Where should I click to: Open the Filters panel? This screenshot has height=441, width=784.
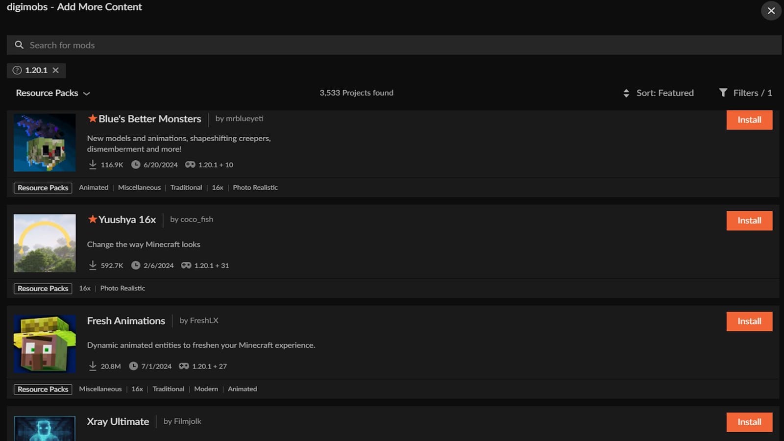751,93
